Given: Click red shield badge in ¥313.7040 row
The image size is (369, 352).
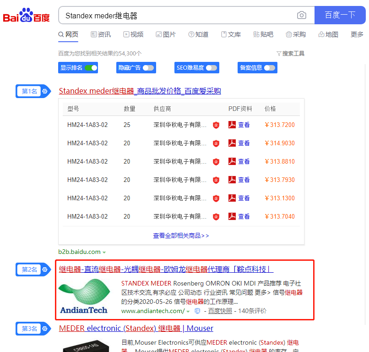Looking at the screenshot, I should coord(216,216).
